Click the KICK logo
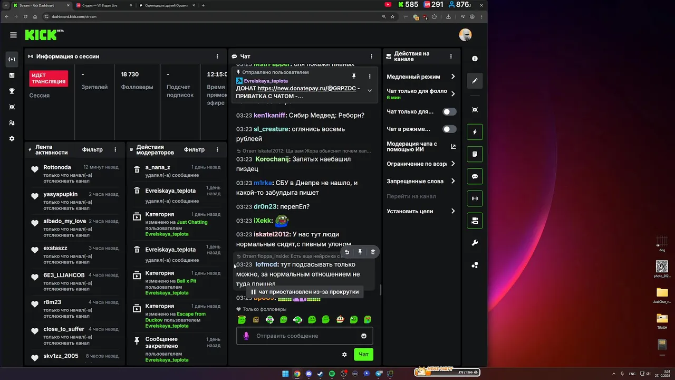Screen dimensions: 675x380 (44, 35)
